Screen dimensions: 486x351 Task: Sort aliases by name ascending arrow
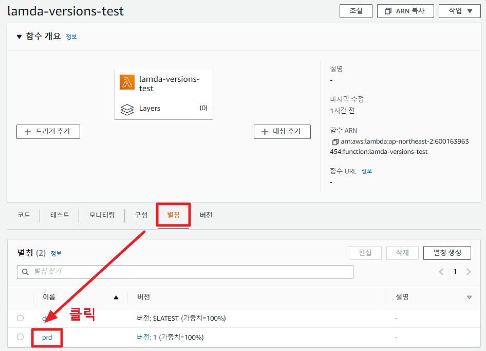click(x=116, y=297)
